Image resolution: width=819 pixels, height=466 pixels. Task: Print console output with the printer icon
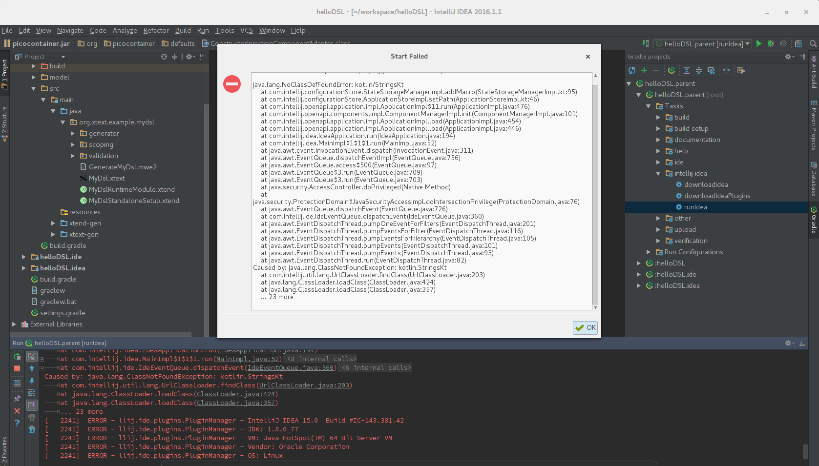[x=32, y=417]
